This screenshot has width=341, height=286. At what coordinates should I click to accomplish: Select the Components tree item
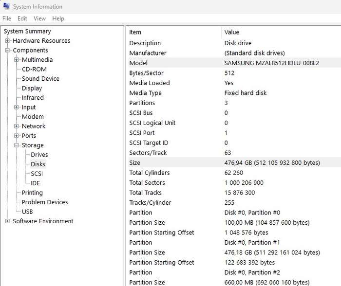pos(30,50)
